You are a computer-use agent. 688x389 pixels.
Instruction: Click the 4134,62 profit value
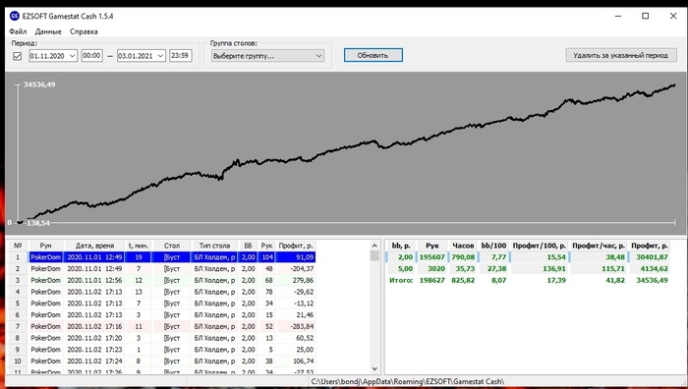tap(654, 268)
